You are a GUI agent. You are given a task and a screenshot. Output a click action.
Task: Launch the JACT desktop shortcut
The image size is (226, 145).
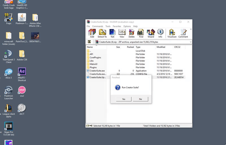coord(22,110)
